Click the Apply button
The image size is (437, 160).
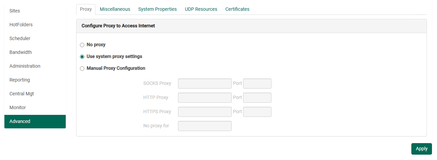pos(421,149)
